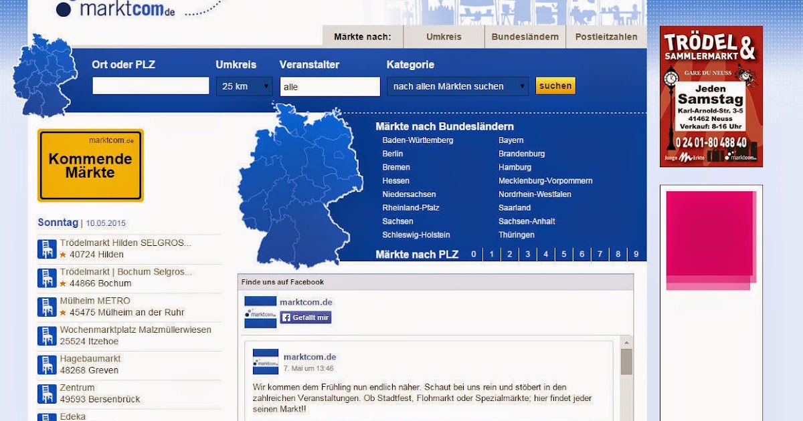Select PLZ region 4

(546, 254)
